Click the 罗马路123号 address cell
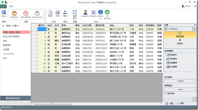This screenshot has height=110, width=198. point(119,63)
